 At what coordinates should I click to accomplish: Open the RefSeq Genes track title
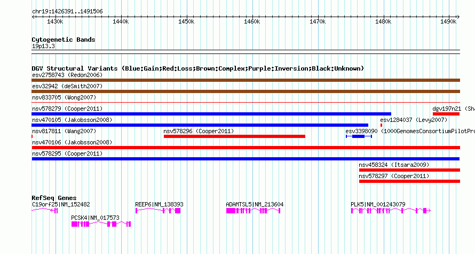pyautogui.click(x=54, y=198)
